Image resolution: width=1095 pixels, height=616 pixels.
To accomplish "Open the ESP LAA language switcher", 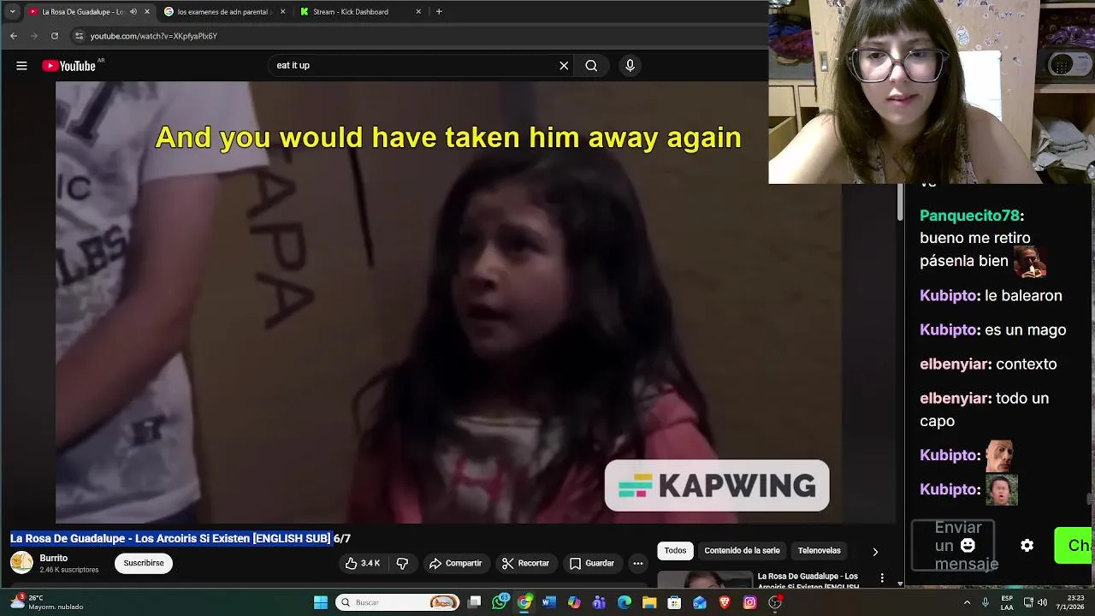I will point(1007,602).
